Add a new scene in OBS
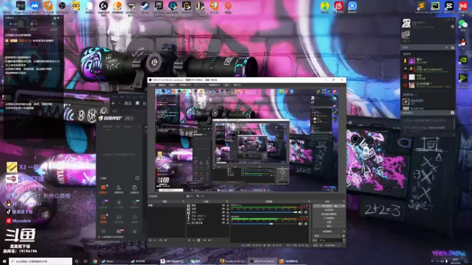This screenshot has height=265, width=472. [x=150, y=240]
